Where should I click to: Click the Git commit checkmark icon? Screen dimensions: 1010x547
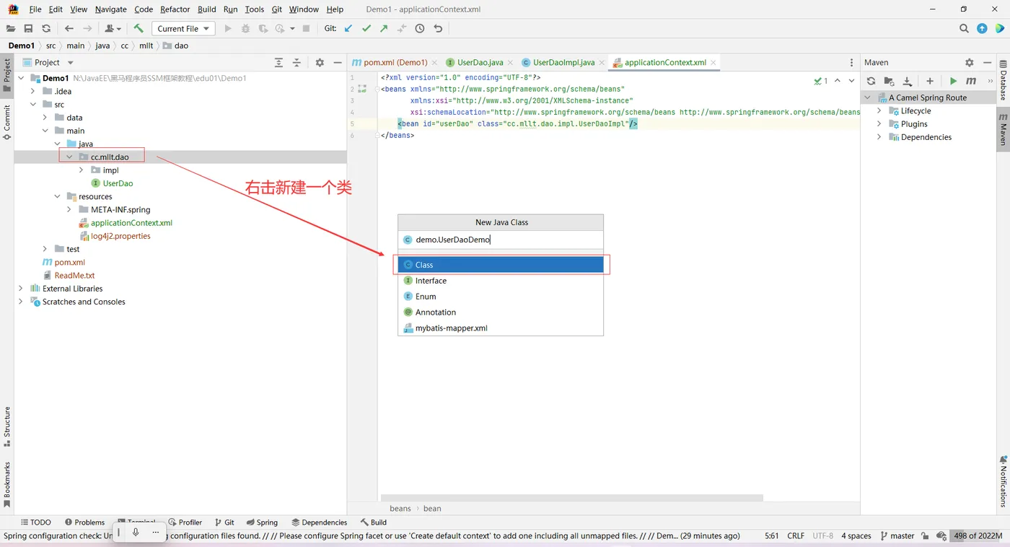(x=366, y=28)
